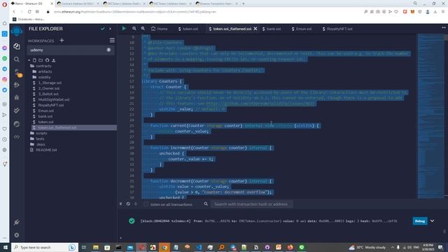This screenshot has width=448, height=252.
Task: Expand the transaction log chevron
Action: tap(433, 221)
